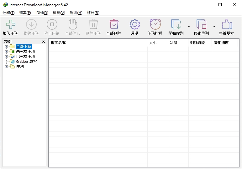Image resolution: width=242 pixels, height=169 pixels.
Task: Select 全部下載 folder in tree
Action: click(24, 47)
